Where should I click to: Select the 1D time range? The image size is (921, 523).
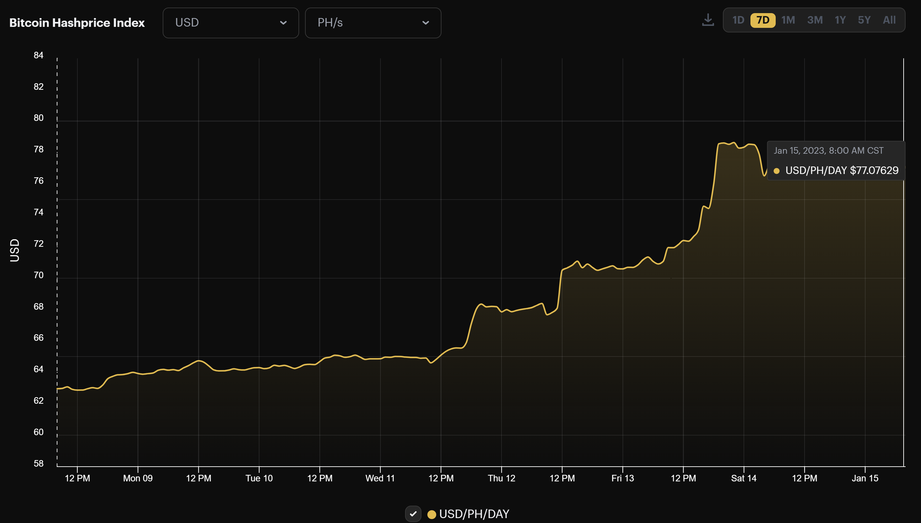[x=739, y=20]
